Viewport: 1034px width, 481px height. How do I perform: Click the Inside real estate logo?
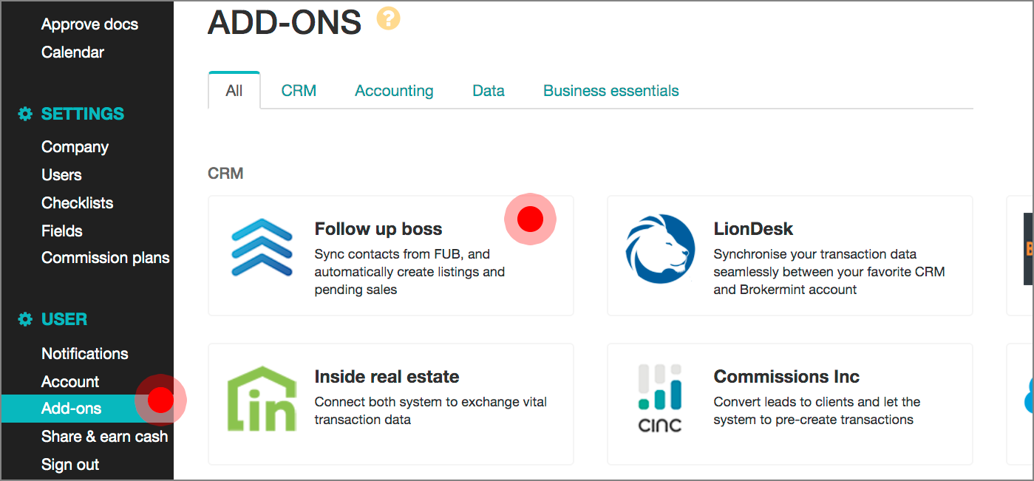coord(262,398)
